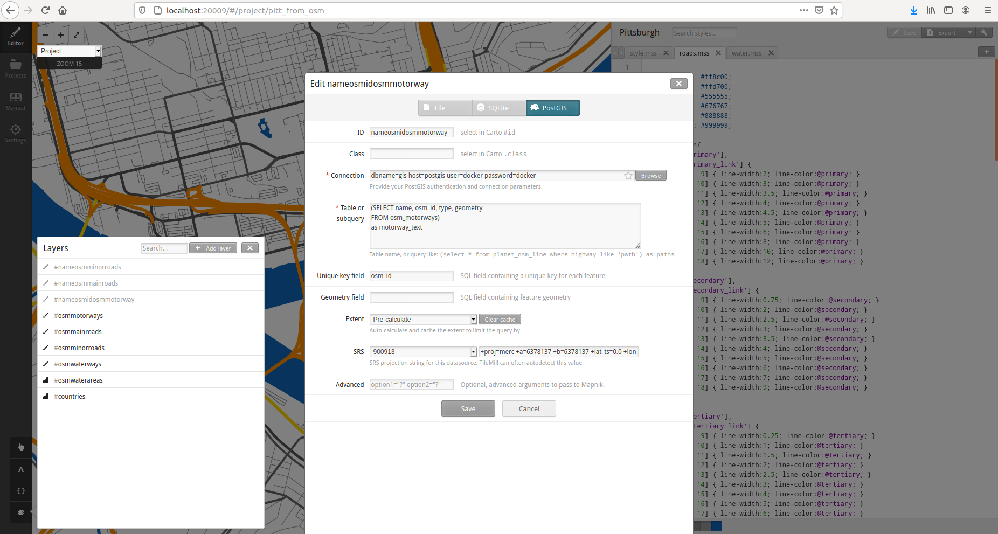Click the Geometry field input
Image resolution: width=998 pixels, height=534 pixels.
pos(411,297)
